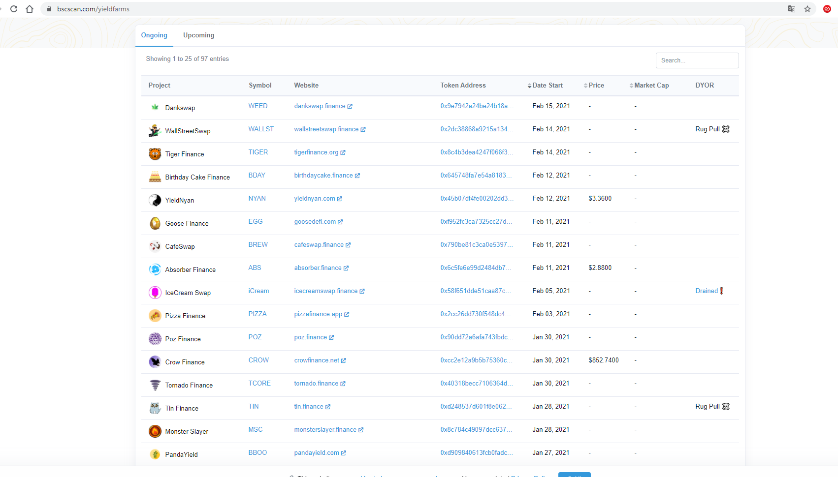Click the Poz Finance logo icon
838x477 pixels.
(155, 339)
